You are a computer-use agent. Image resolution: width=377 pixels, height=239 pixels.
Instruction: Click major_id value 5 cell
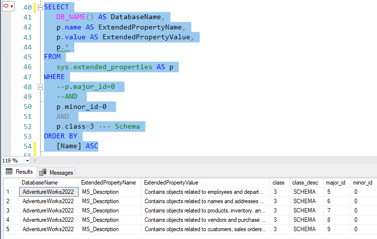point(337,192)
